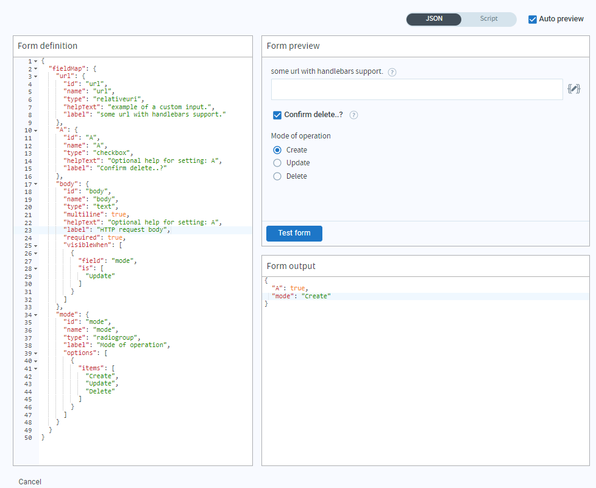This screenshot has height=488, width=596.
Task: Collapse the object at line 26
Action: pyautogui.click(x=36, y=253)
